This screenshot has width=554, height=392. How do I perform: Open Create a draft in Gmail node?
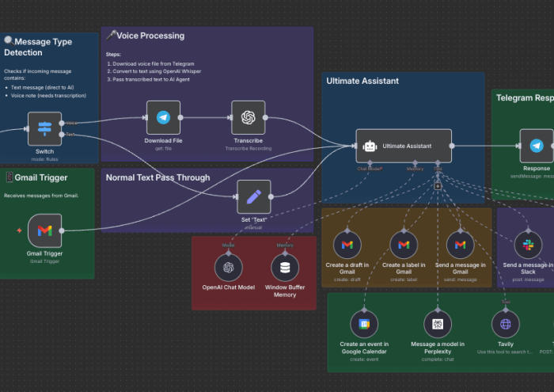click(347, 245)
